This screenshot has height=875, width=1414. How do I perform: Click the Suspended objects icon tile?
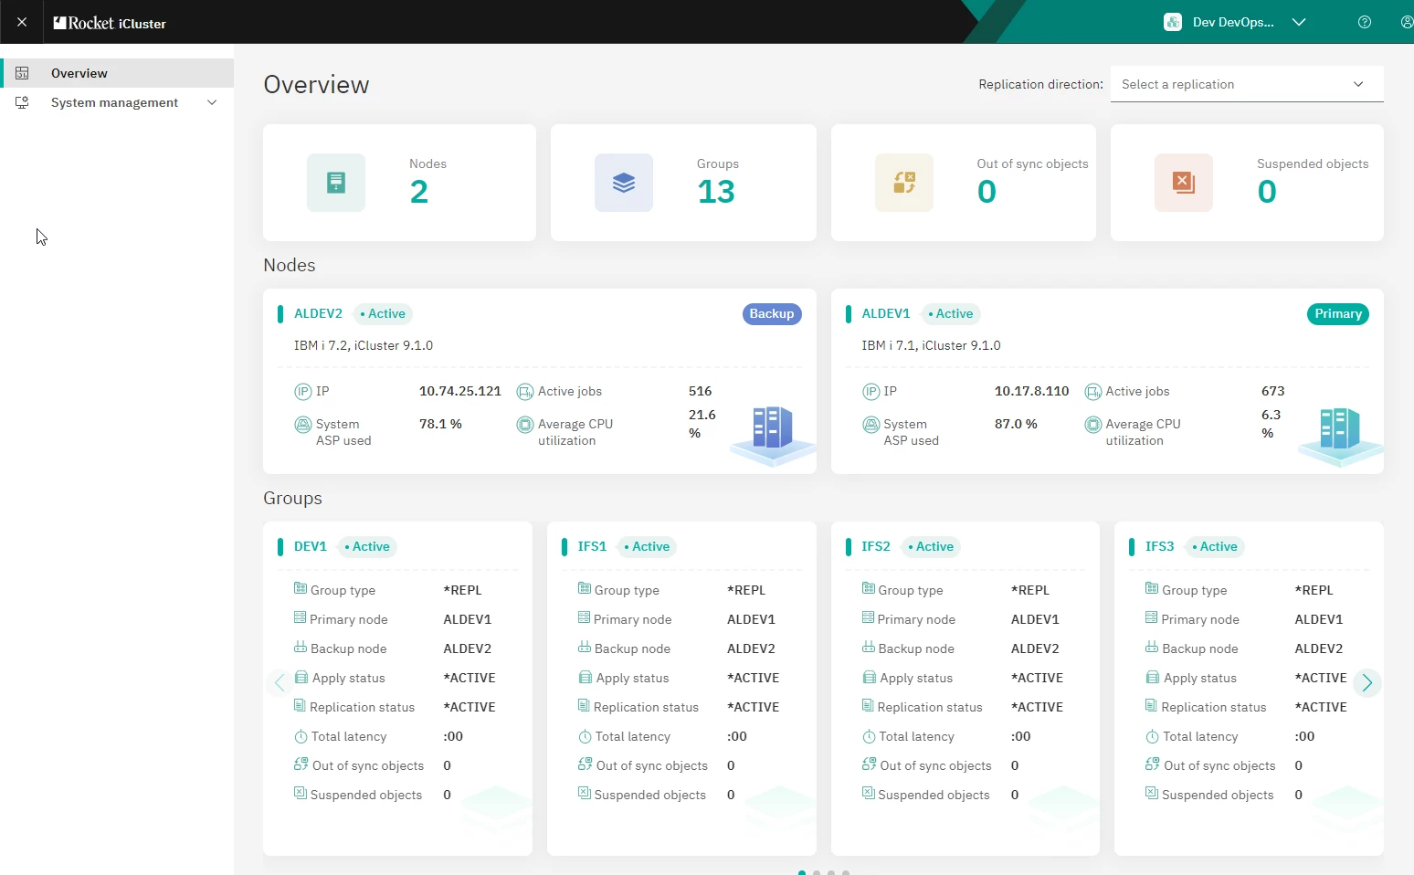pyautogui.click(x=1184, y=183)
